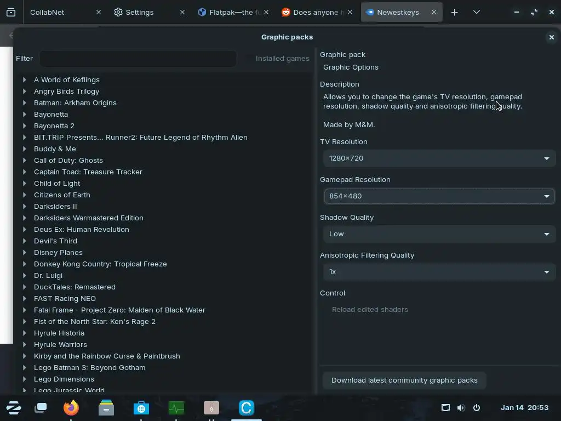Select Bayonetta in the game list
Image resolution: width=561 pixels, height=421 pixels.
point(51,115)
